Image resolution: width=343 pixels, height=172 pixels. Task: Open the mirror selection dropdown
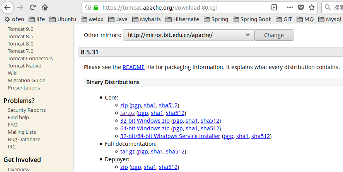(x=188, y=35)
